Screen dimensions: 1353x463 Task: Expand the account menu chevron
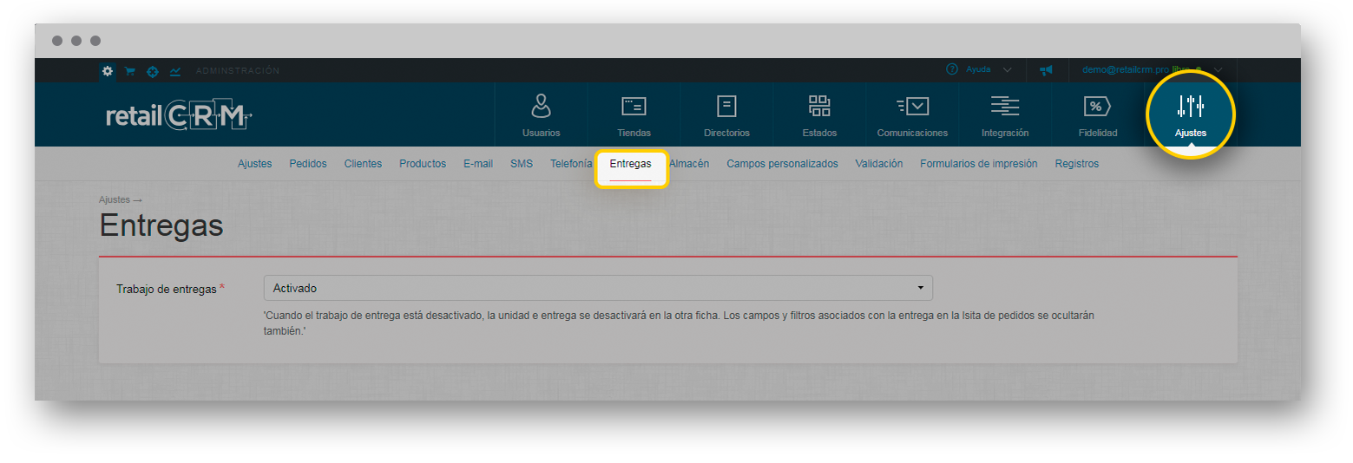pos(1218,69)
